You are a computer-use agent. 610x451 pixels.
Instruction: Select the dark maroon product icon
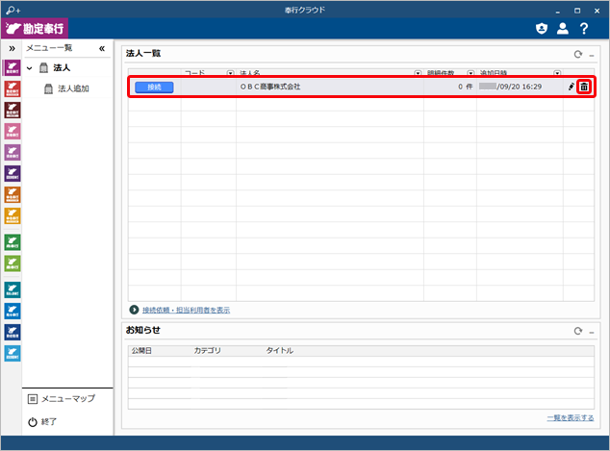13,110
